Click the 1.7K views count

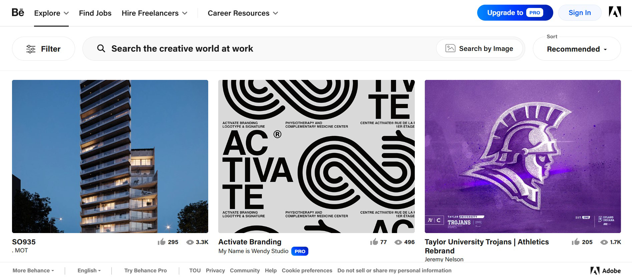[615, 242]
